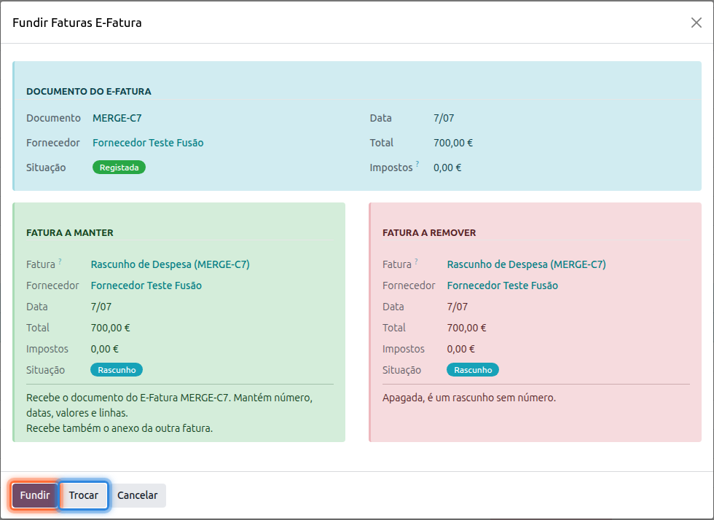Select the 7/07 date in E-Fatura document section
This screenshot has height=520, width=714.
444,119
